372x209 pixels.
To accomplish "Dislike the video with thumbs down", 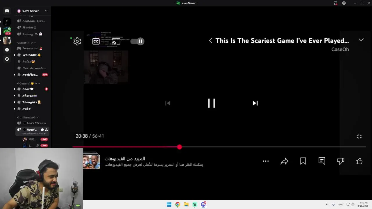I will [341, 161].
